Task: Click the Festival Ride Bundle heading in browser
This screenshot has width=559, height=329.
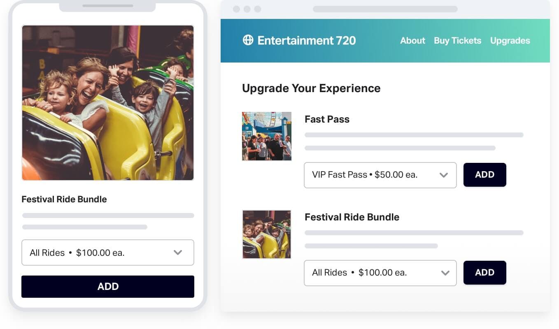Action: coord(352,217)
